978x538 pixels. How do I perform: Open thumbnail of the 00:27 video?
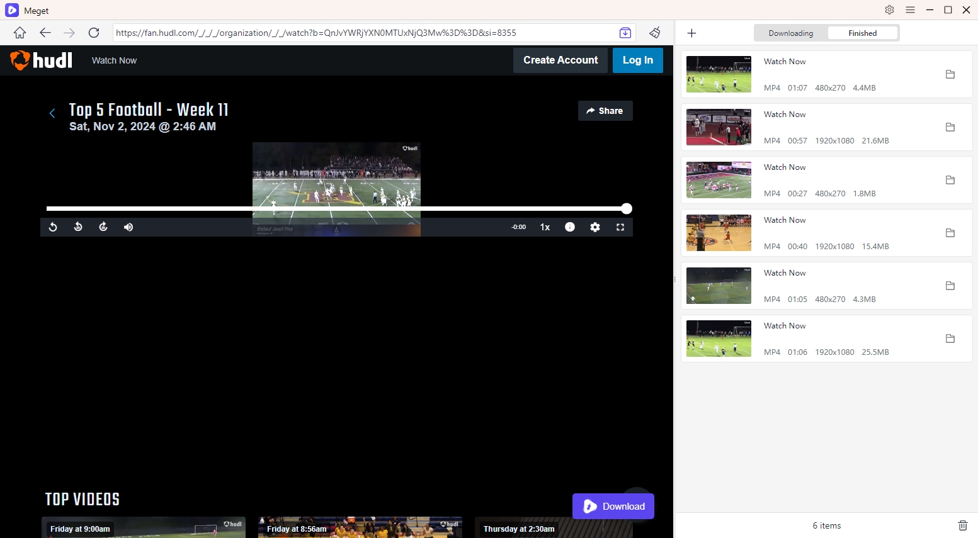[x=719, y=180]
